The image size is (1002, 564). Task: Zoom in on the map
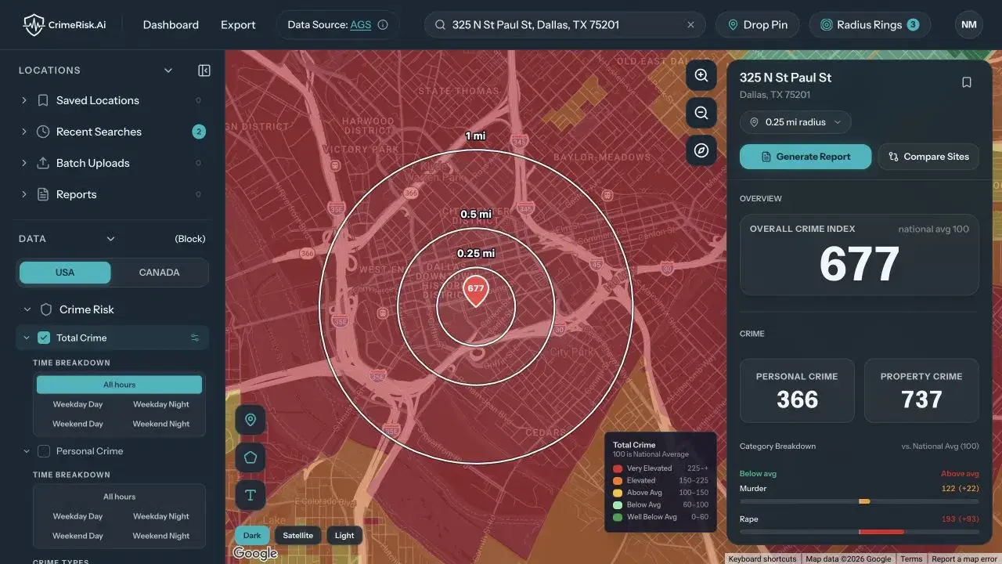pyautogui.click(x=701, y=75)
